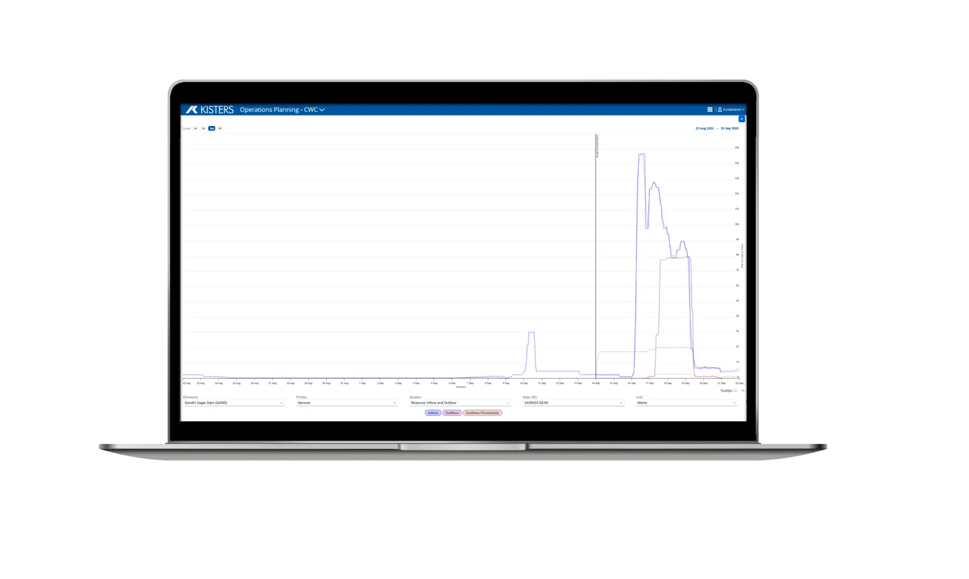Close the chart panel with X

coord(741,119)
